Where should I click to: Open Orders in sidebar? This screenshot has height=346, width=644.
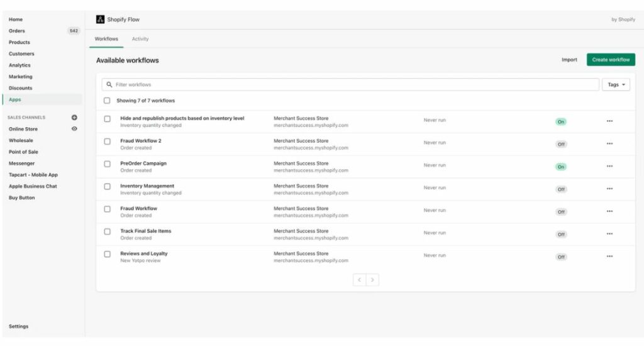[17, 31]
